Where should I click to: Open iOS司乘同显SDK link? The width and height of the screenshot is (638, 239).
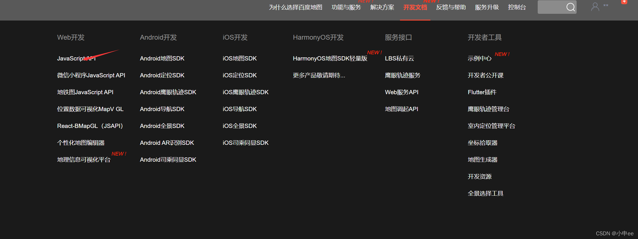click(246, 143)
